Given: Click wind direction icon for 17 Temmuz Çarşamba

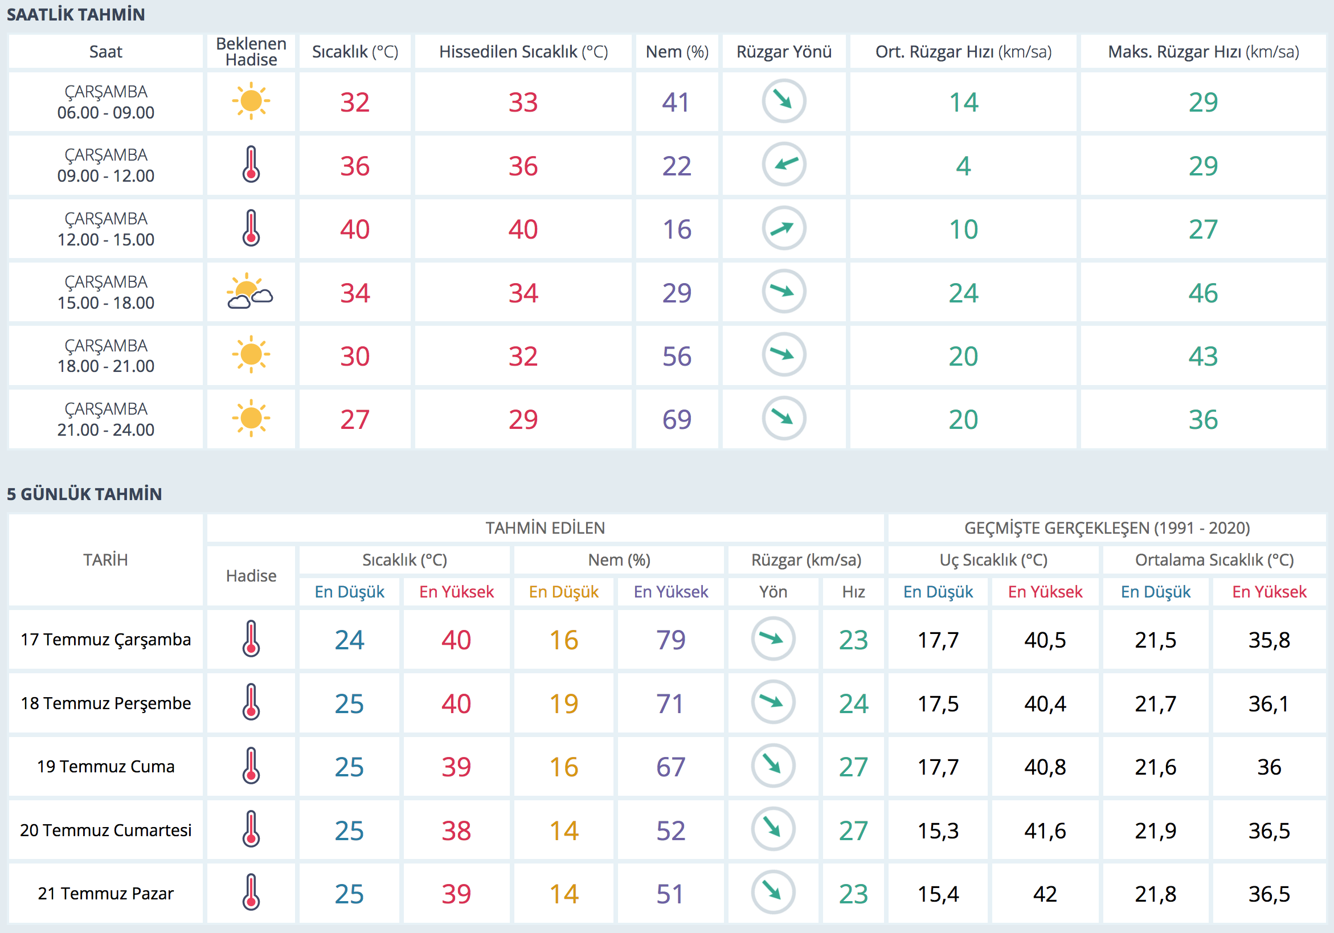Looking at the screenshot, I should [772, 639].
